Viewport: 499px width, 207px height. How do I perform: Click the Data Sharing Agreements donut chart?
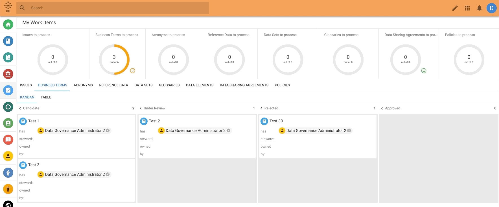pyautogui.click(x=406, y=60)
